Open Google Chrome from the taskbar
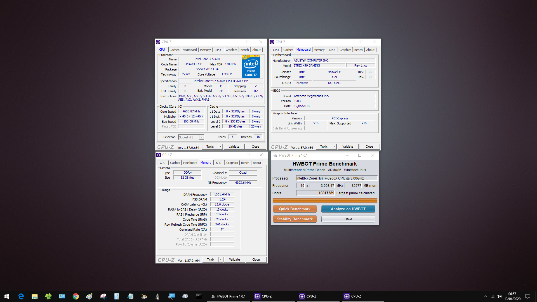Image resolution: width=537 pixels, height=302 pixels. click(76, 296)
